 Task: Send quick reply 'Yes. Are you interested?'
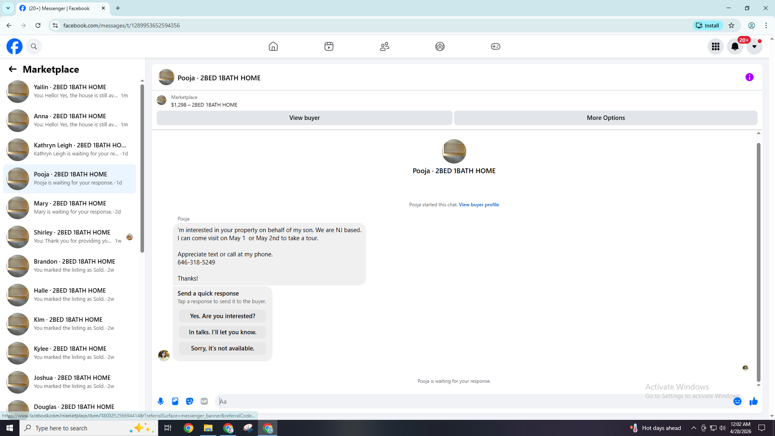(222, 316)
